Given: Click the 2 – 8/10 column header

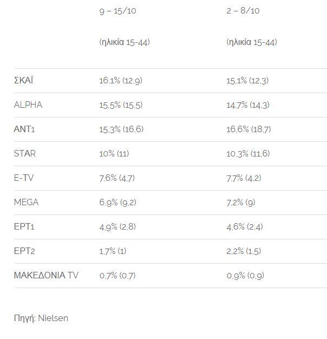Looking at the screenshot, I should tap(243, 11).
